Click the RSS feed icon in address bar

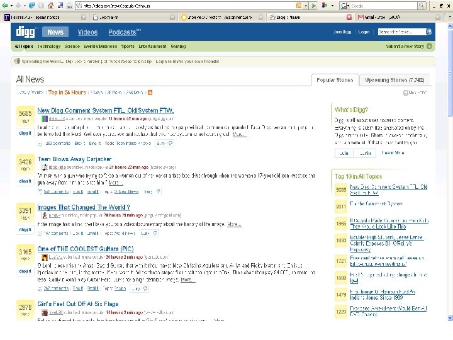point(299,6)
